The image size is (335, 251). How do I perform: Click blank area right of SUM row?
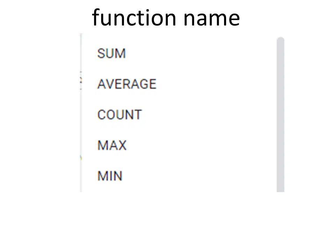201,53
